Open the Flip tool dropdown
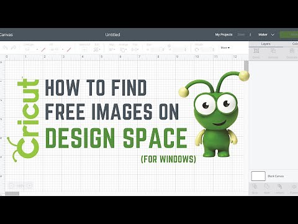This screenshot has width=298, height=224. [x=135, y=50]
